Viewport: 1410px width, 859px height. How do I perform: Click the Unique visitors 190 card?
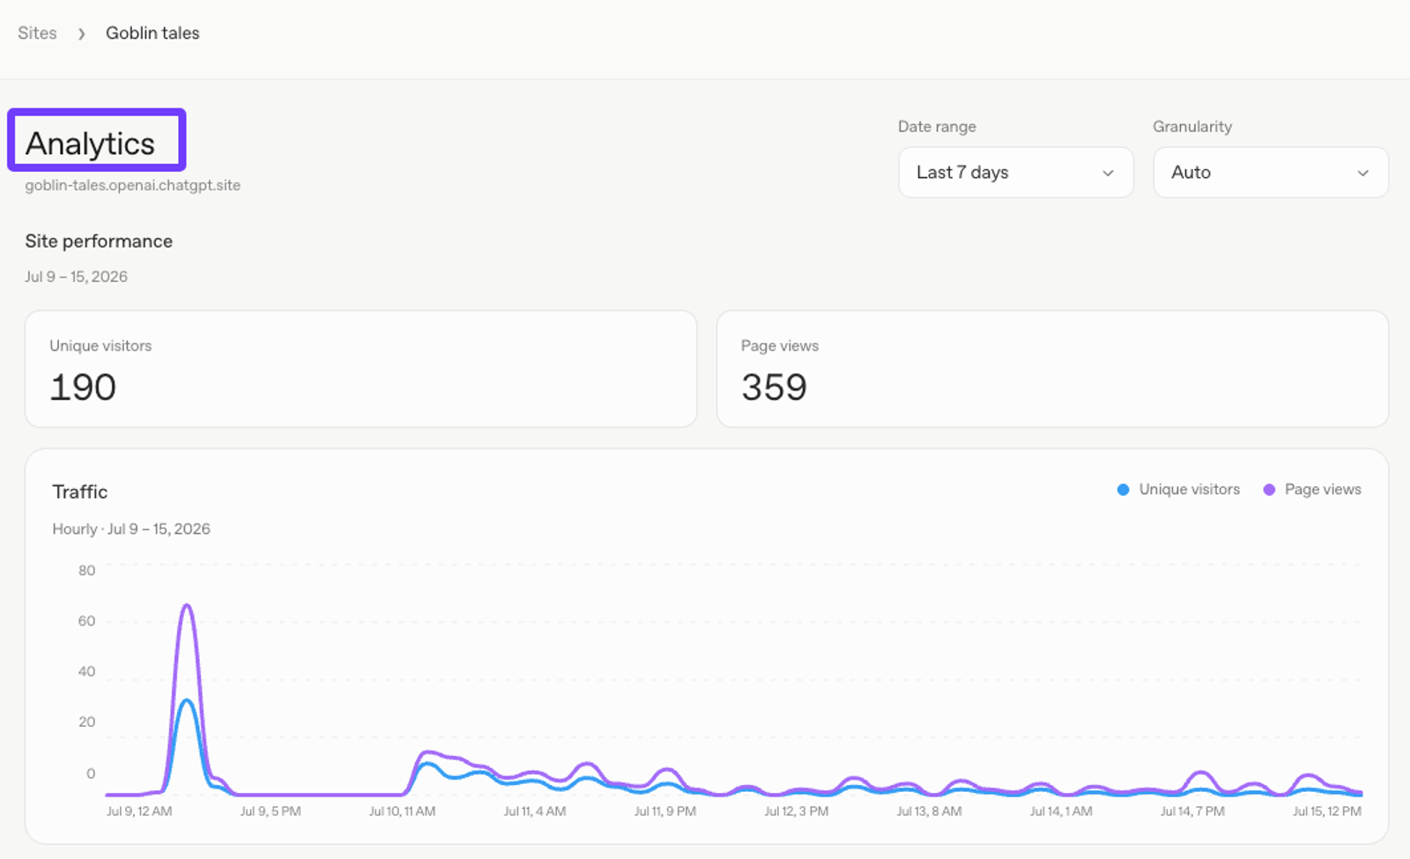360,369
